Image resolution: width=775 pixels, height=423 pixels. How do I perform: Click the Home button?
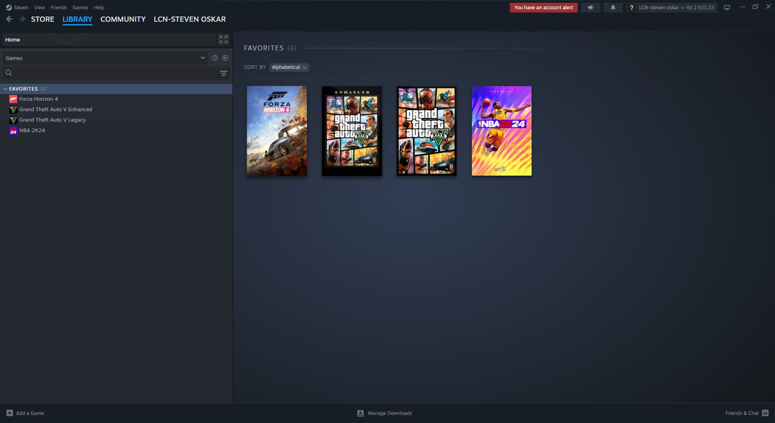(x=108, y=39)
